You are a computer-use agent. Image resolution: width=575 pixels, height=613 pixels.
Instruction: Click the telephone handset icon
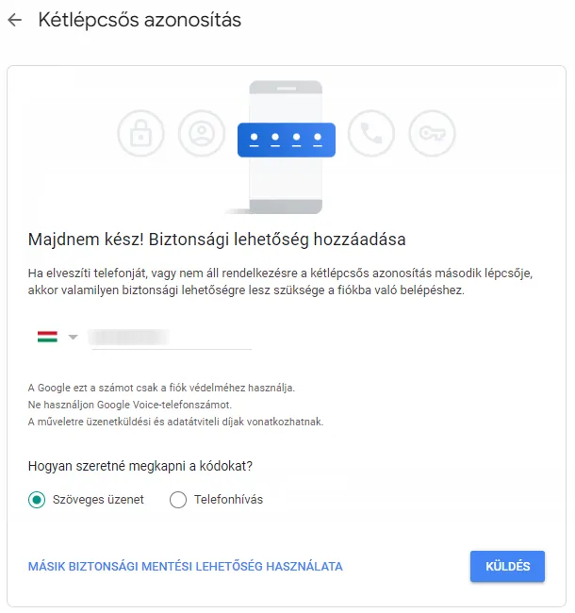(371, 135)
